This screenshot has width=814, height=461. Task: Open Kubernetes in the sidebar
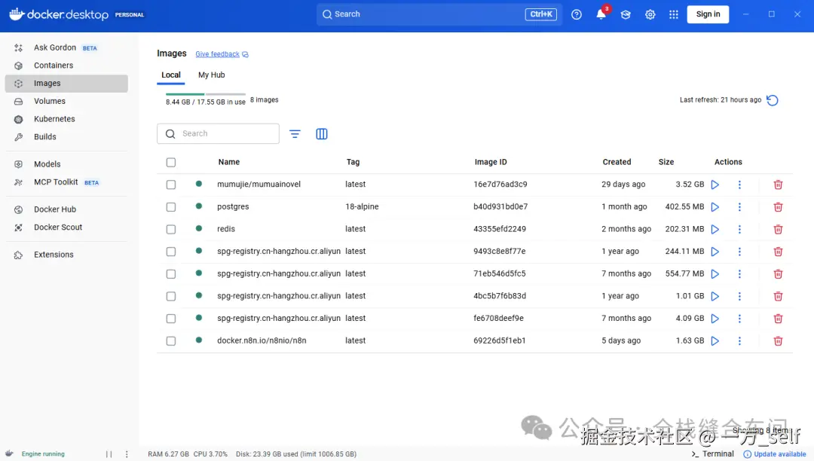[66, 119]
